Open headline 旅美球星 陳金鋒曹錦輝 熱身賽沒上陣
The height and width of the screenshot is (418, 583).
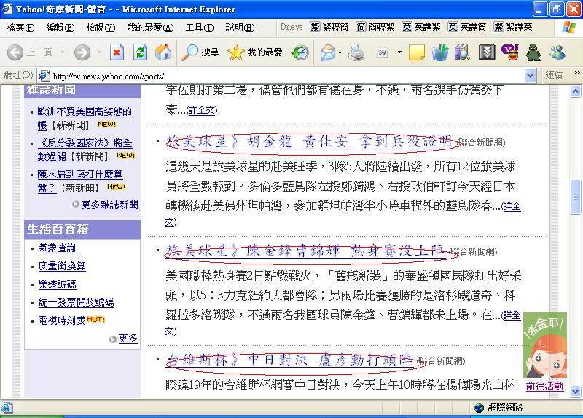click(x=306, y=251)
